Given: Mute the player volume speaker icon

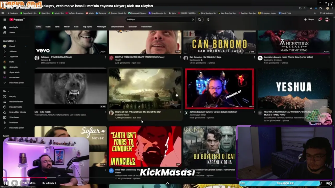Looking at the screenshot, I should pyautogui.click(x=15, y=183).
